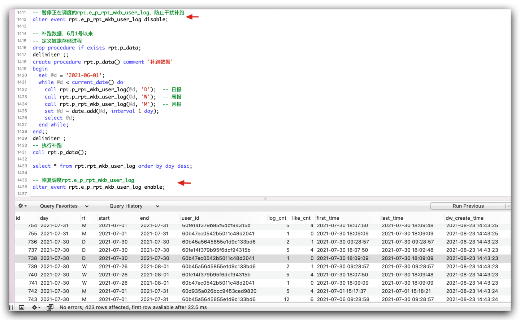Click the start column header
Viewport: 520px width, 320px height.
(x=118, y=218)
